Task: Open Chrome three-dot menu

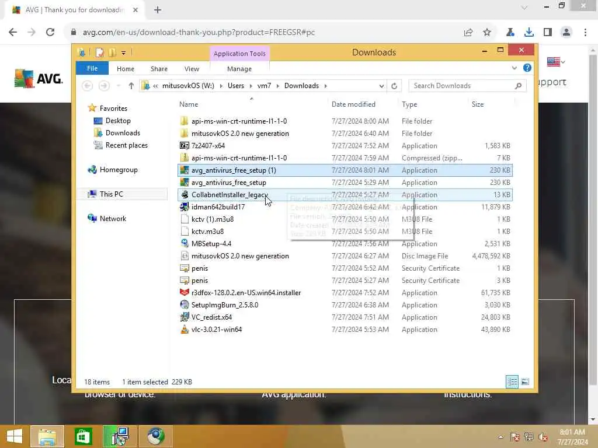Action: pyautogui.click(x=585, y=33)
